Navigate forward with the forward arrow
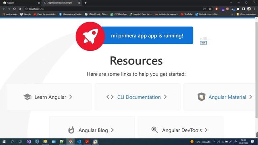This screenshot has height=145, width=258. [x=9, y=9]
